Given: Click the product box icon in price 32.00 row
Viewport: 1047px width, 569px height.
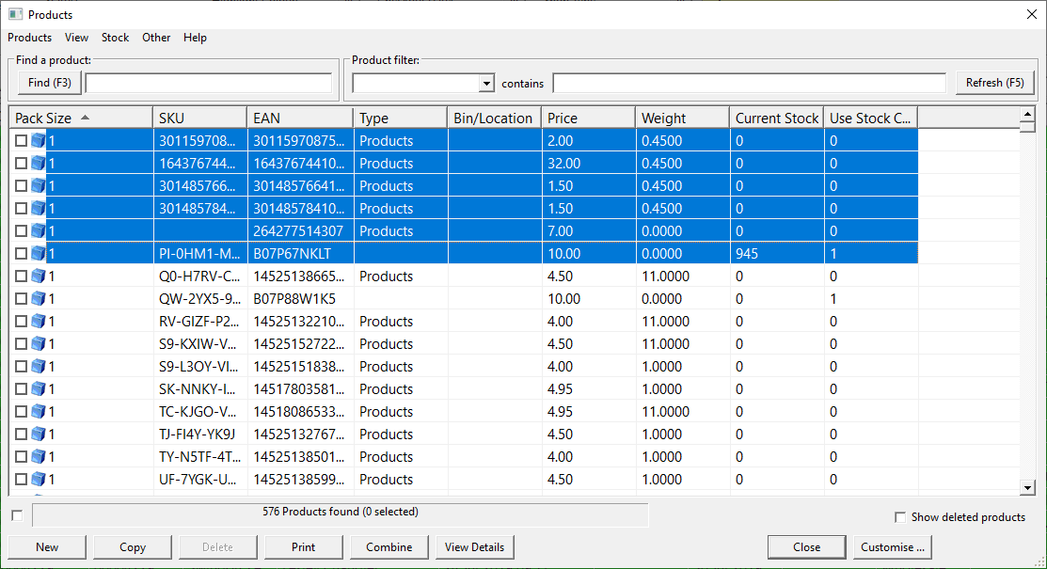Looking at the screenshot, I should pos(39,163).
